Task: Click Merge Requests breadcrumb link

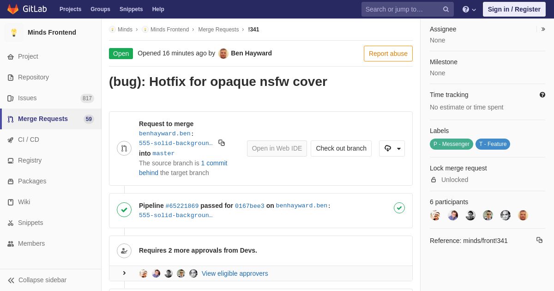Action: click(x=218, y=30)
